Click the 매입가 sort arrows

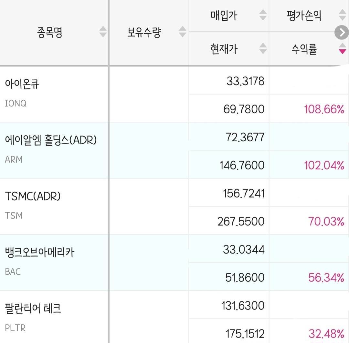coord(263,14)
